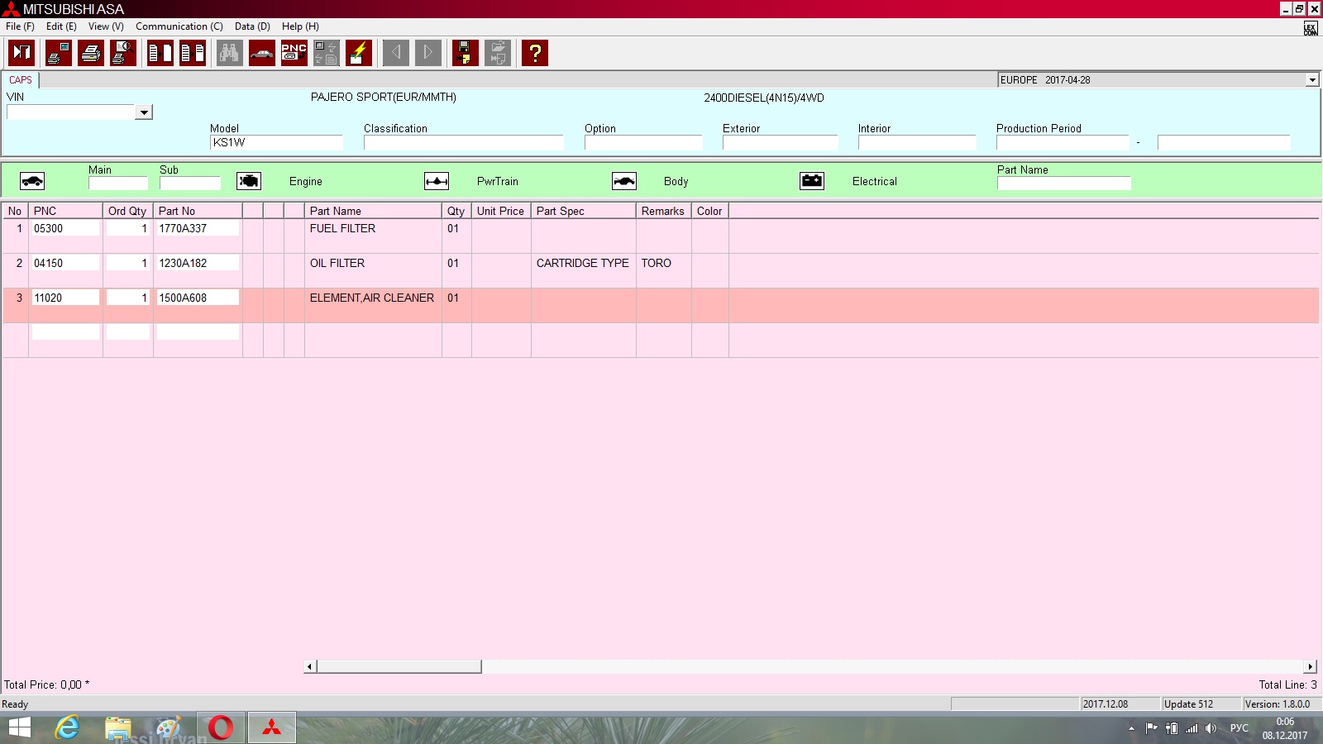This screenshot has height=744, width=1323.
Task: Open help with question mark icon
Action: point(535,53)
